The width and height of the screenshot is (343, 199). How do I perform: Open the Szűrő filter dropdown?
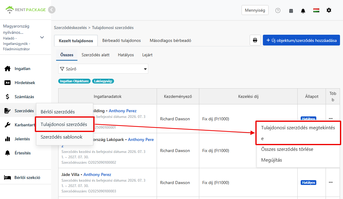click(103, 69)
